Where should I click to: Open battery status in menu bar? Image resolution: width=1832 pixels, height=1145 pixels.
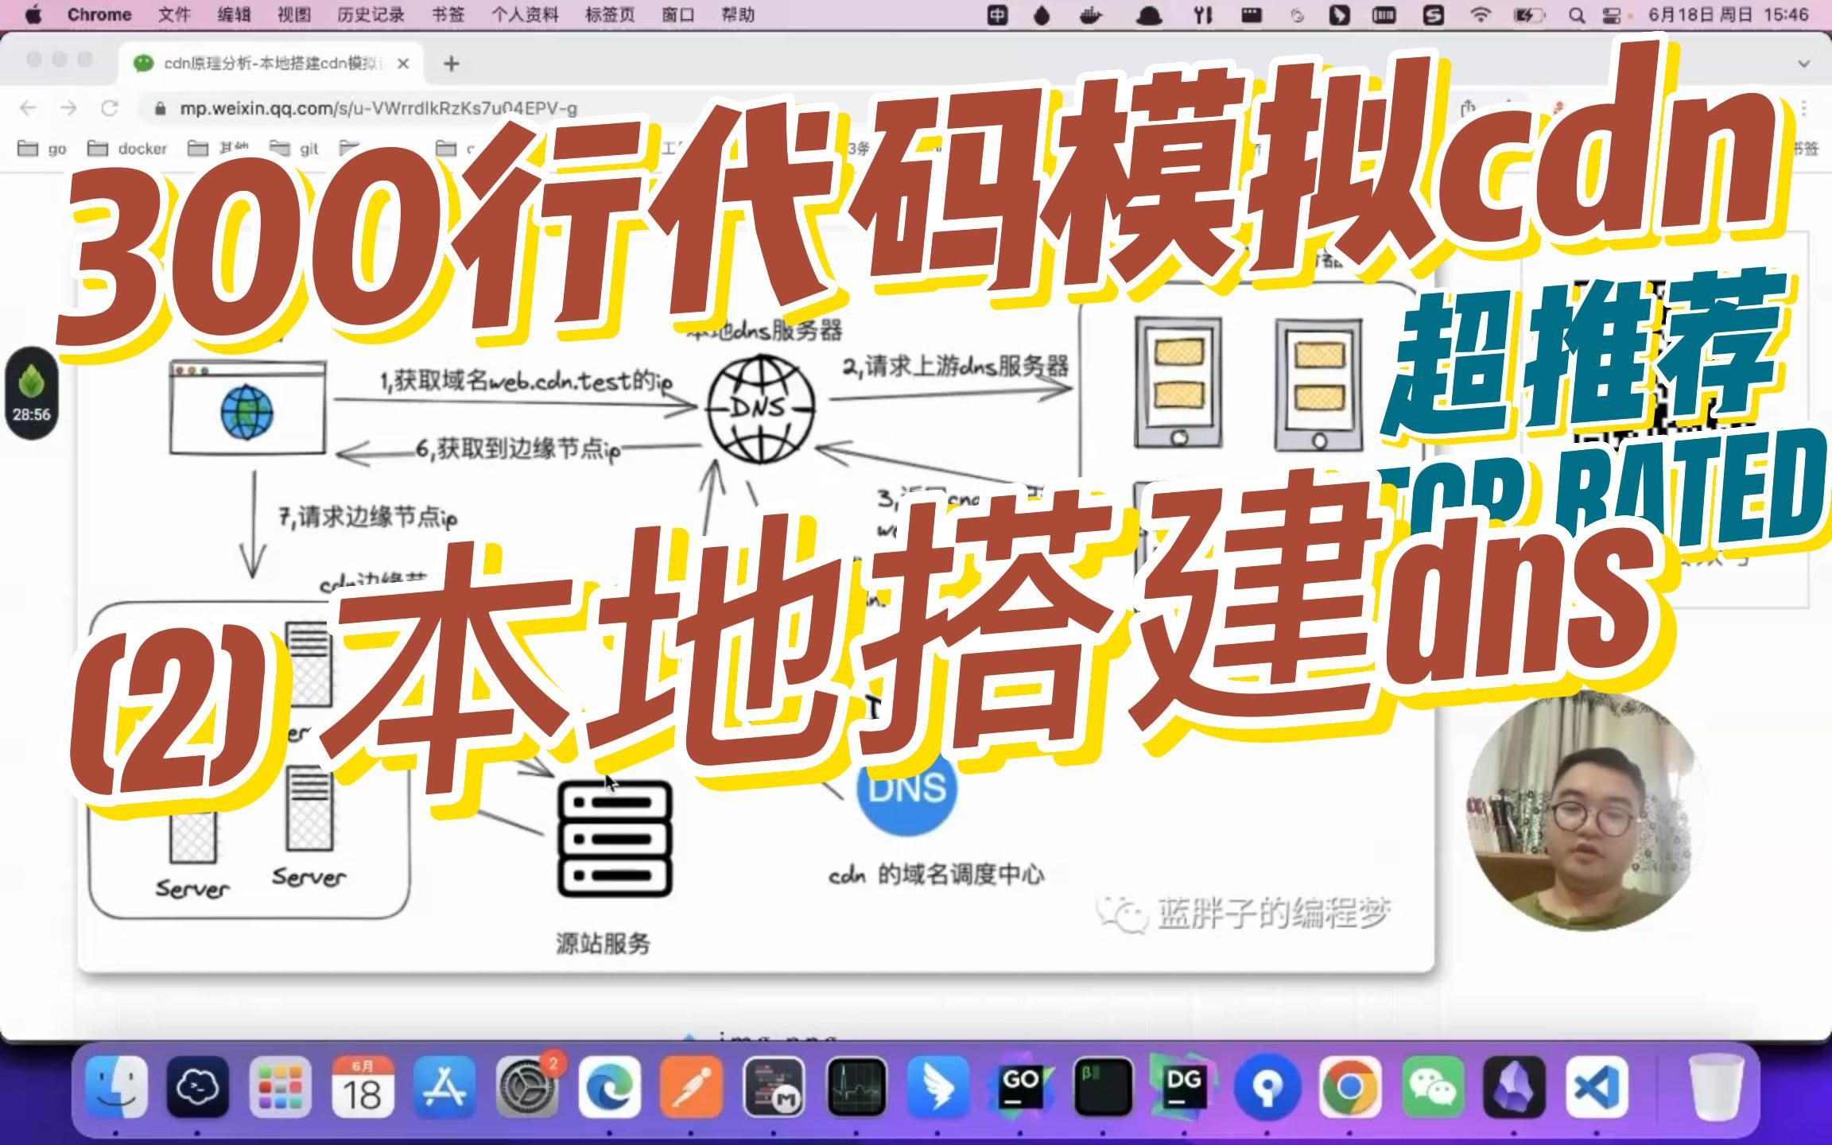(1527, 14)
